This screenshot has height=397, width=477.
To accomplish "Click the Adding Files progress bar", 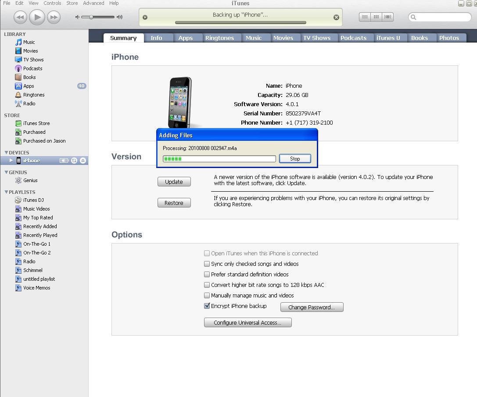I will click(x=219, y=159).
